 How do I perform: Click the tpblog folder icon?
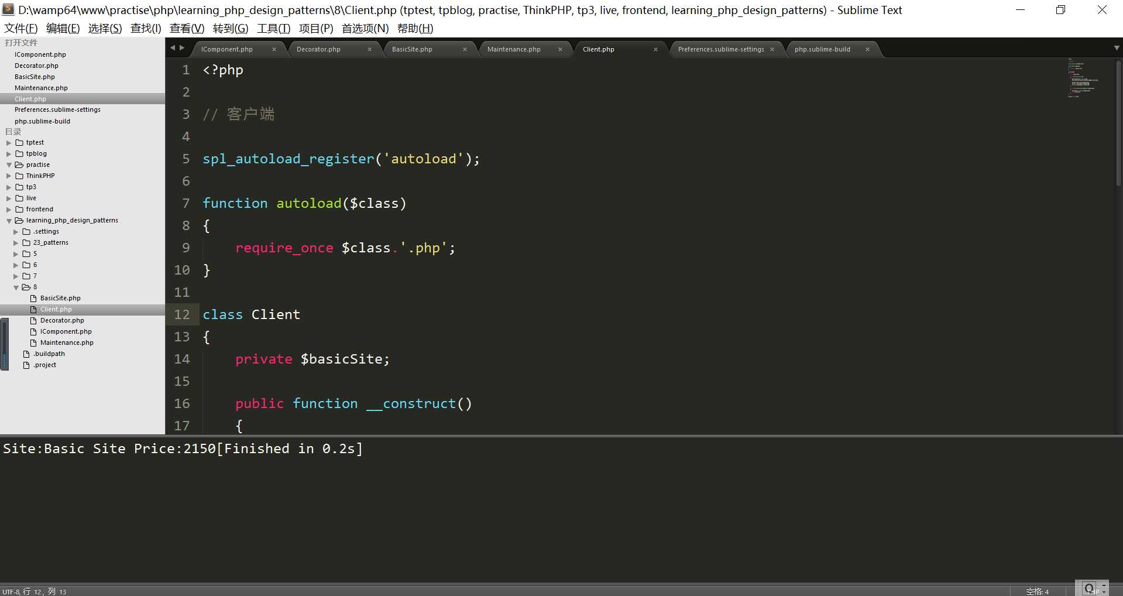pyautogui.click(x=19, y=153)
